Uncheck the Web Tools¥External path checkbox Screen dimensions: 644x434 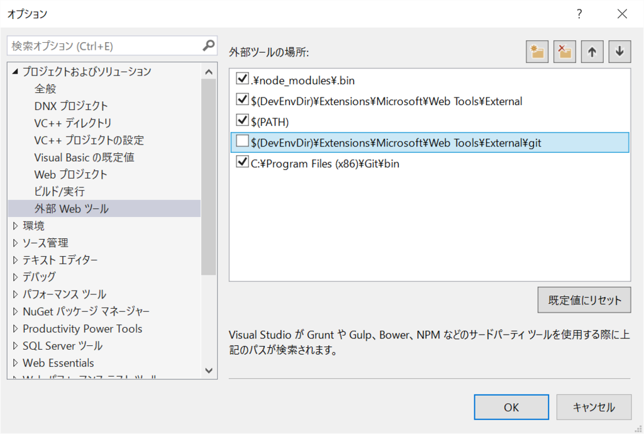tap(242, 99)
